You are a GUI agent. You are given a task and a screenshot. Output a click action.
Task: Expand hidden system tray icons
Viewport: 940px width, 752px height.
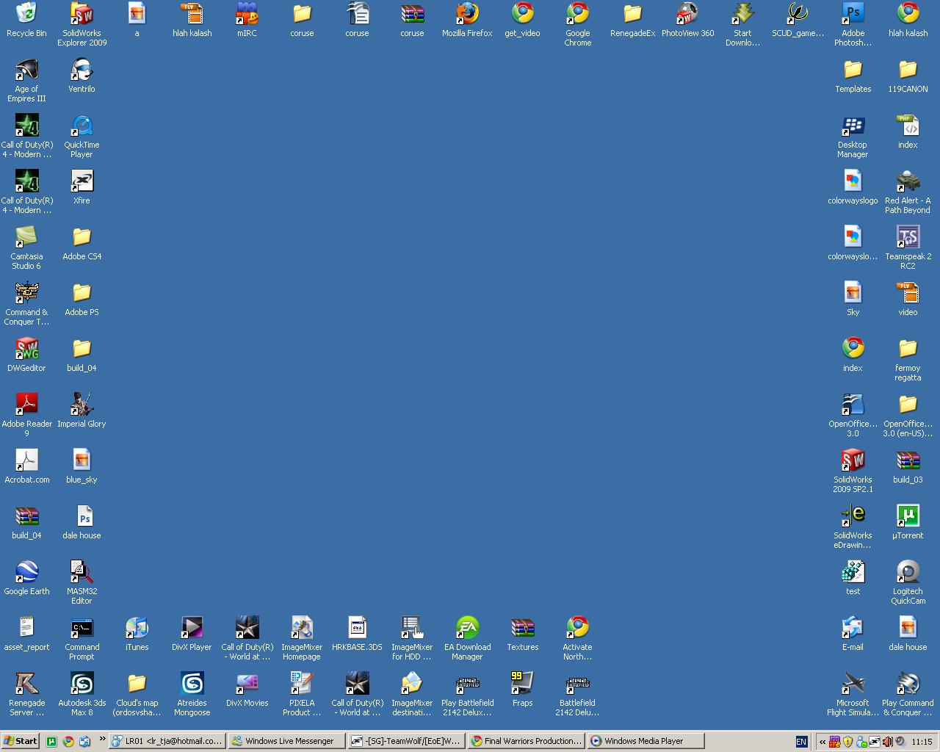point(822,742)
